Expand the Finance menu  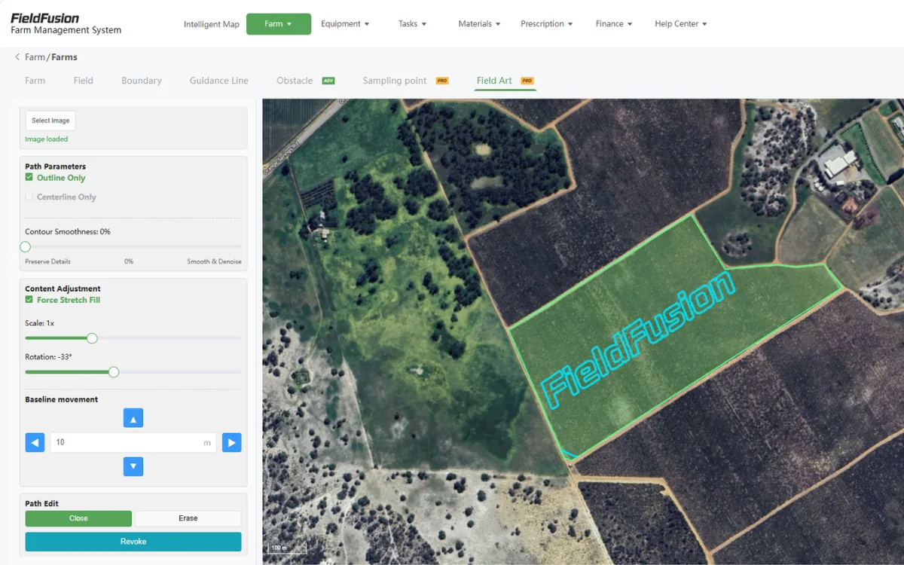pyautogui.click(x=614, y=24)
